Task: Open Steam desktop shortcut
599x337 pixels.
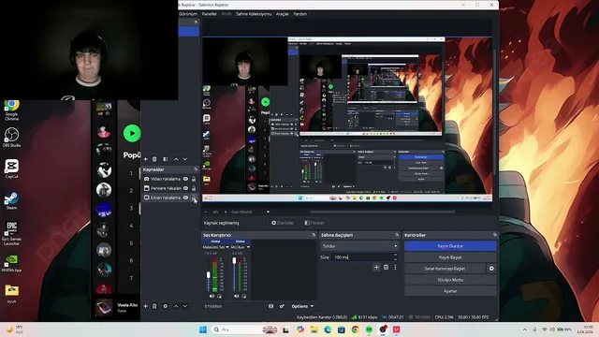Action: click(11, 200)
